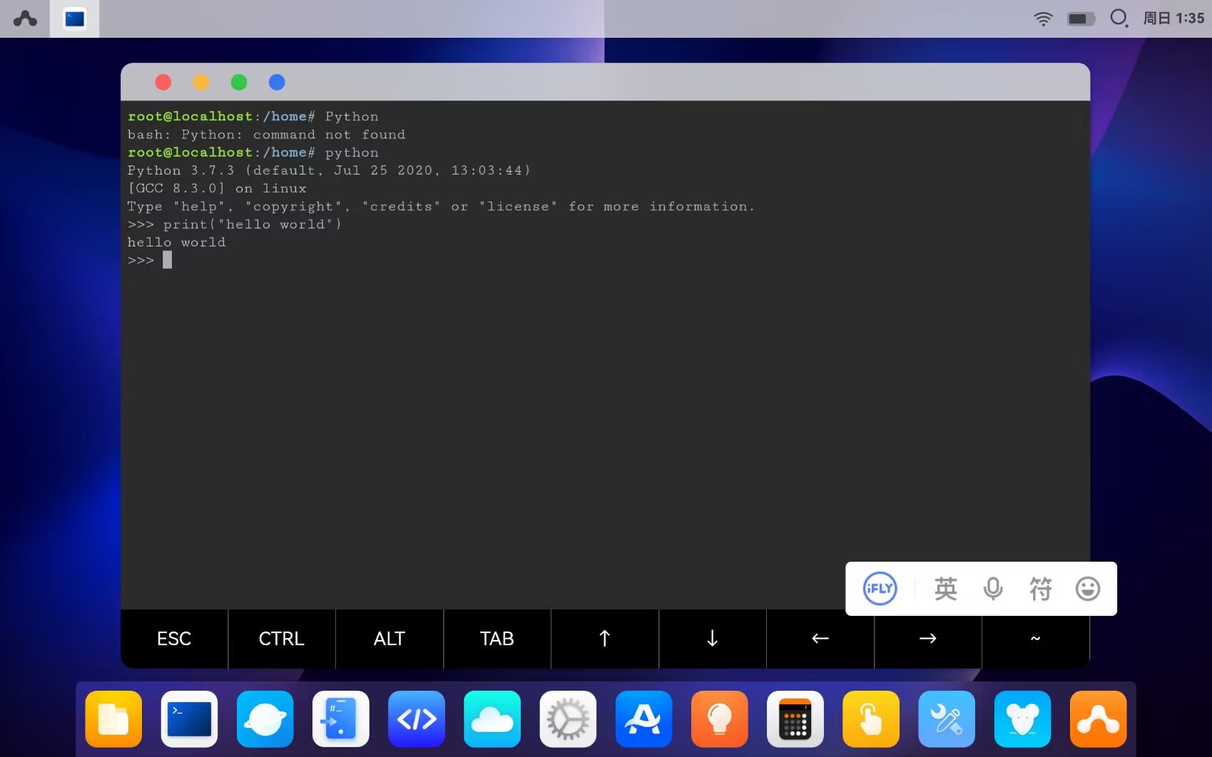1212x757 pixels.
Task: Click 'bash: Python: command not found' line
Action: (266, 135)
